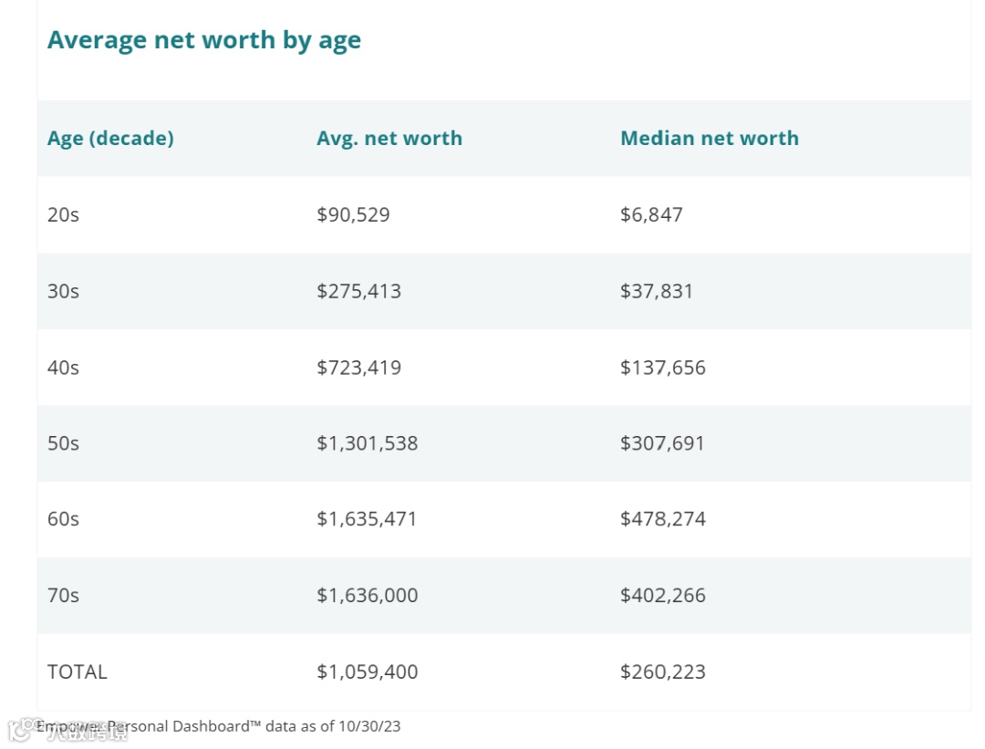985x749 pixels.
Task: Select the $6,847 median value
Action: [x=651, y=215]
